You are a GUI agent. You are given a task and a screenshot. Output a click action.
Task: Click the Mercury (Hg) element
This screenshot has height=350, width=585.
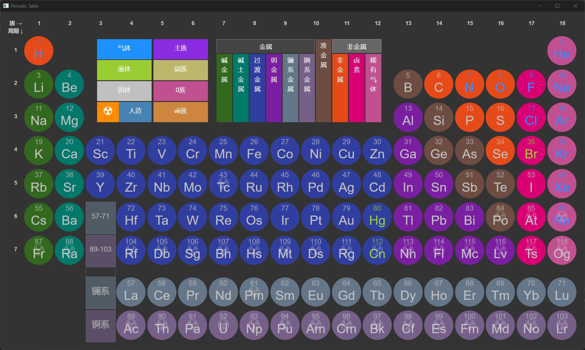[377, 217]
